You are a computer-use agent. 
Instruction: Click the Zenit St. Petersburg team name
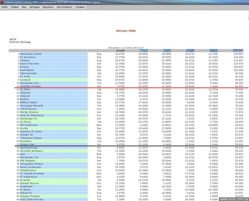[32, 115]
